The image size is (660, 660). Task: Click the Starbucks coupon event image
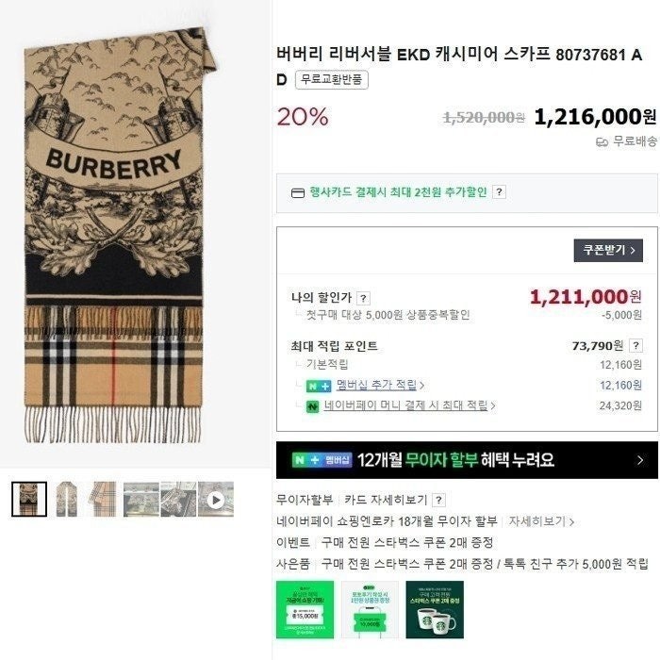[435, 609]
